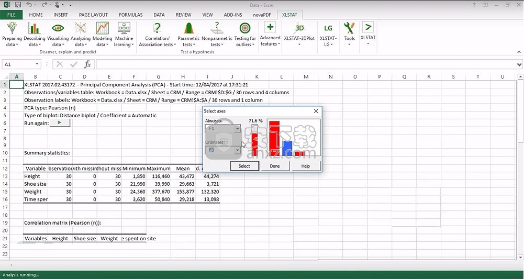Switch to the VIEW tab
This screenshot has height=279, width=524.
[207, 15]
